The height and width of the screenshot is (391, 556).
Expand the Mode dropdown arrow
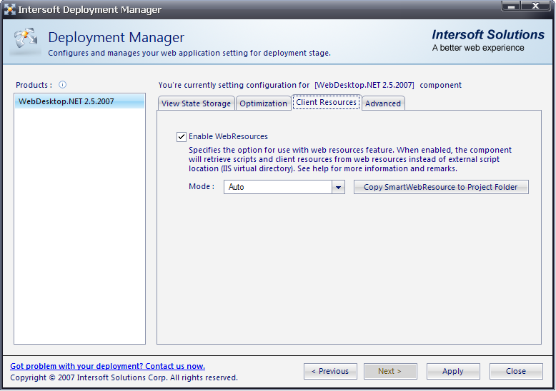(339, 187)
